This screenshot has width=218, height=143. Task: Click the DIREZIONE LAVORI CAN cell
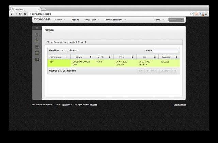[82, 63]
